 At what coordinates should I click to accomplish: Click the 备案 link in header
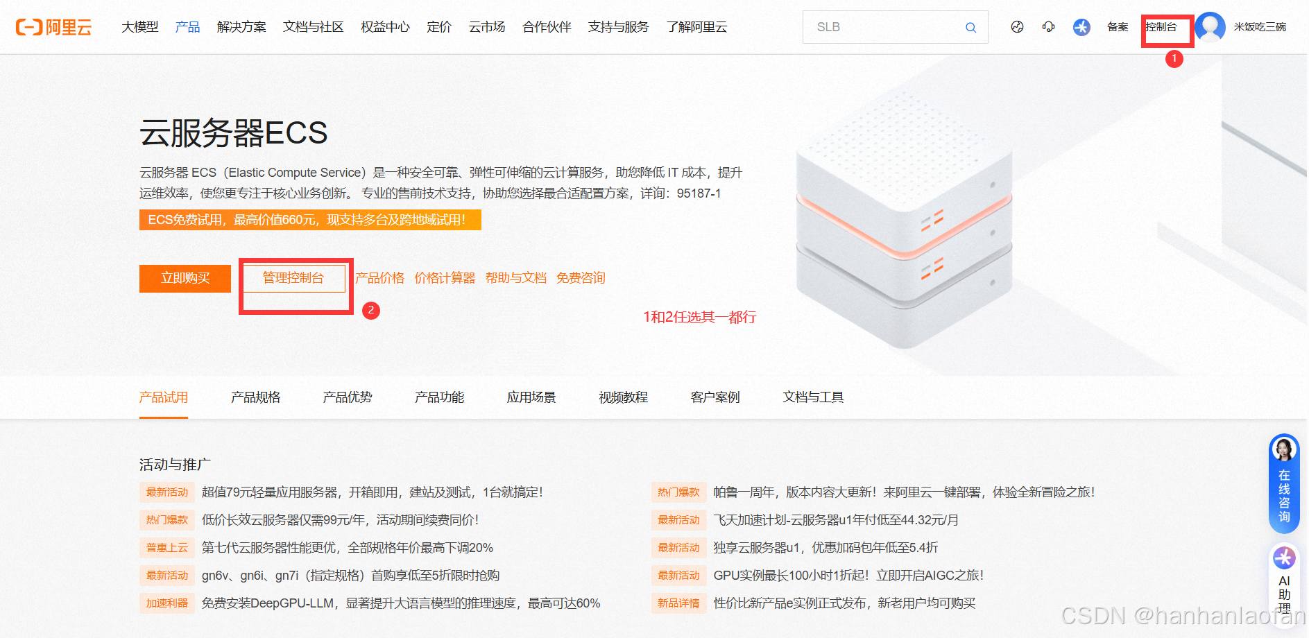coord(1118,27)
